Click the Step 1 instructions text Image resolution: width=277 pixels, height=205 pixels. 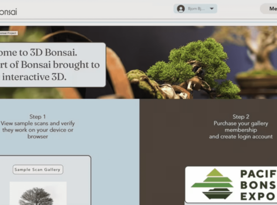[x=38, y=127]
